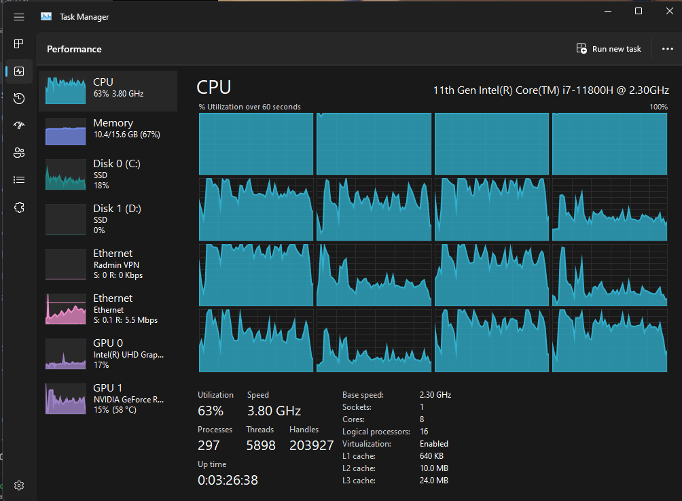Select the Radmin VPN Ethernet entry
The image size is (682, 501).
click(x=109, y=264)
